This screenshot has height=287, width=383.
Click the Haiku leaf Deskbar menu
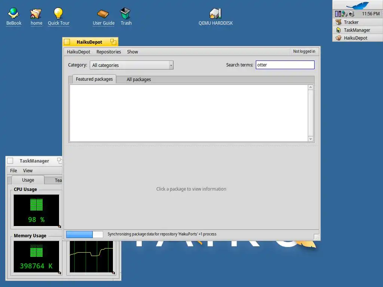pos(358,5)
